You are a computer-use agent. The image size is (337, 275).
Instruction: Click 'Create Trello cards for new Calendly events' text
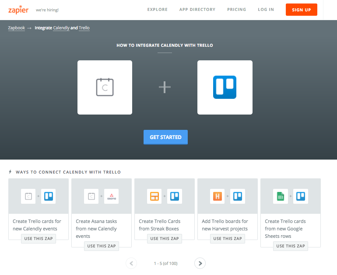37,225
